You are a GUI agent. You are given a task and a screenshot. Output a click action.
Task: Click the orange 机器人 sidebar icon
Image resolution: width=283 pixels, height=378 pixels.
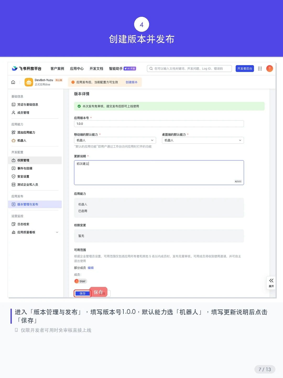(x=13, y=141)
